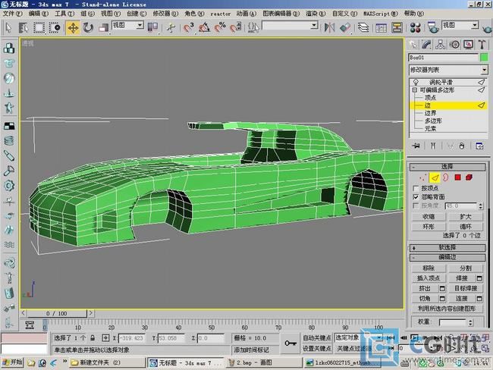Click the 开始 Start button on taskbar

pyautogui.click(x=13, y=362)
